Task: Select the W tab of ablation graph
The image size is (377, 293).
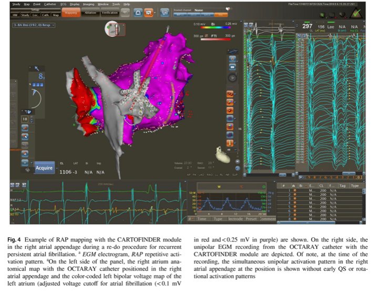Action: [219, 187]
